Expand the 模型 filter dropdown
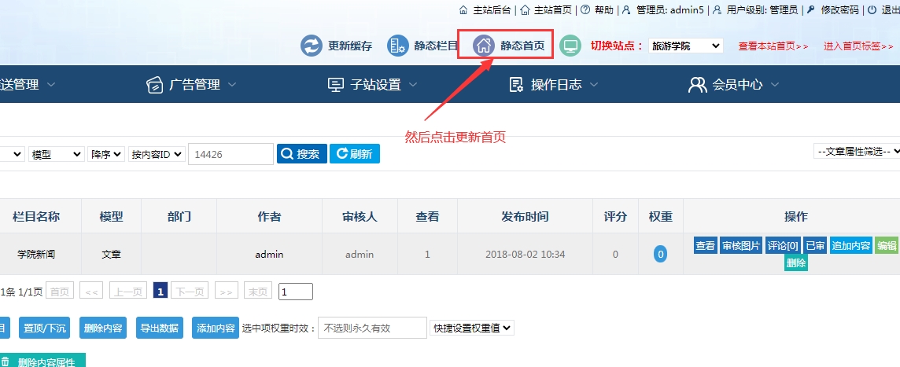This screenshot has width=900, height=367. tap(56, 155)
